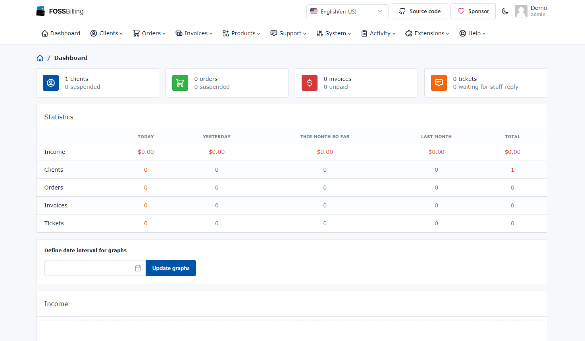
Task: Expand the Orders menu chevron
Action: click(164, 34)
